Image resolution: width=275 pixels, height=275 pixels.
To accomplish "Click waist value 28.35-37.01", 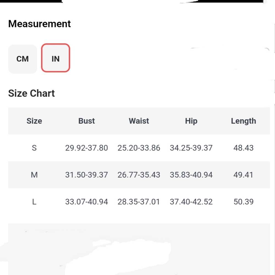I will (x=139, y=202).
